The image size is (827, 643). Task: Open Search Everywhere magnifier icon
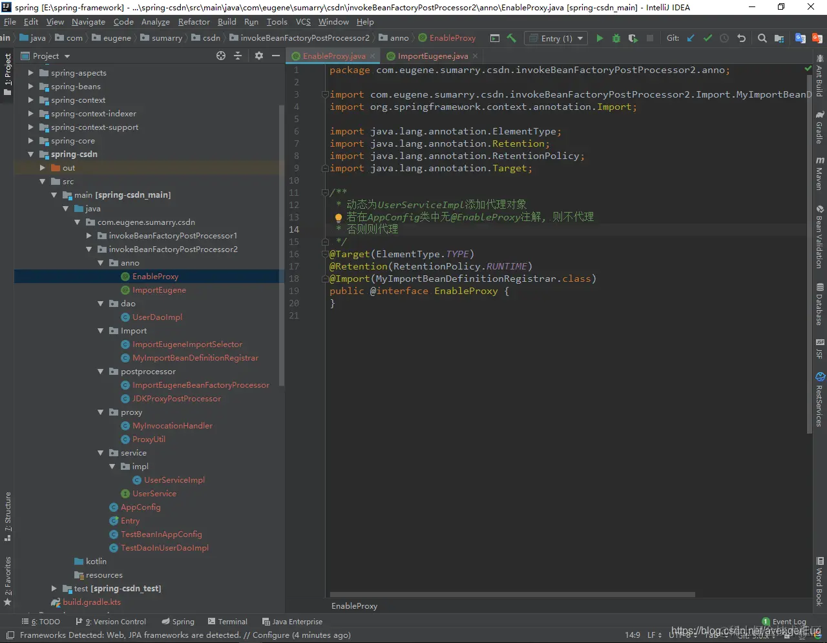tap(762, 38)
